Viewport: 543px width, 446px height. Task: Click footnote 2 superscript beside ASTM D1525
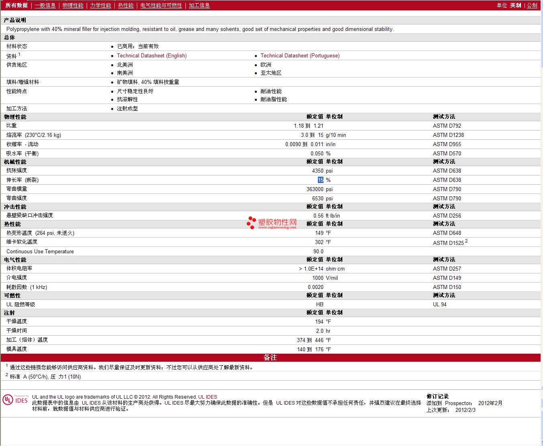[466, 241]
